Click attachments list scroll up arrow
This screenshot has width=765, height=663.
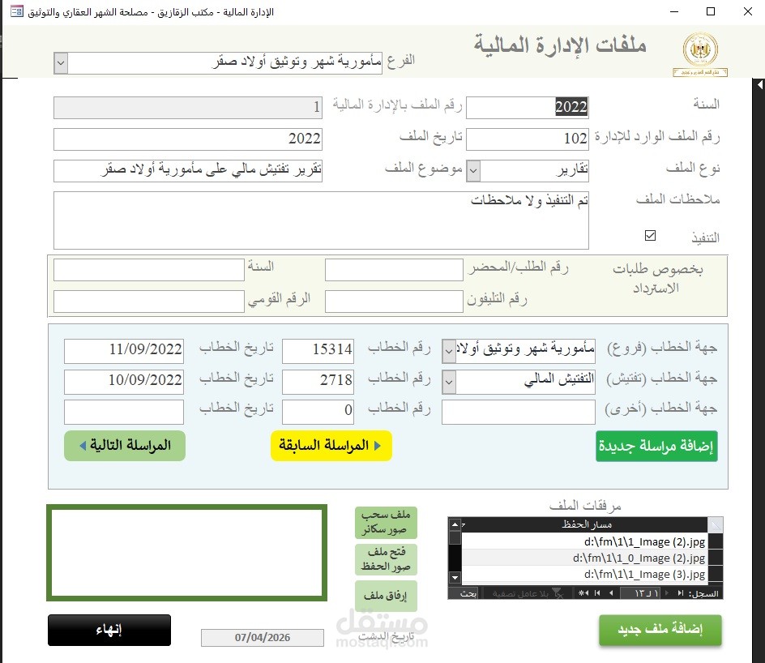[x=455, y=525]
